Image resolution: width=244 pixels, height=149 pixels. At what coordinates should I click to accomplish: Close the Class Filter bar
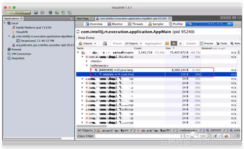(x=238, y=136)
